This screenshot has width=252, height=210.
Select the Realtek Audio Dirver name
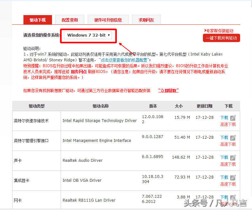point(83,161)
